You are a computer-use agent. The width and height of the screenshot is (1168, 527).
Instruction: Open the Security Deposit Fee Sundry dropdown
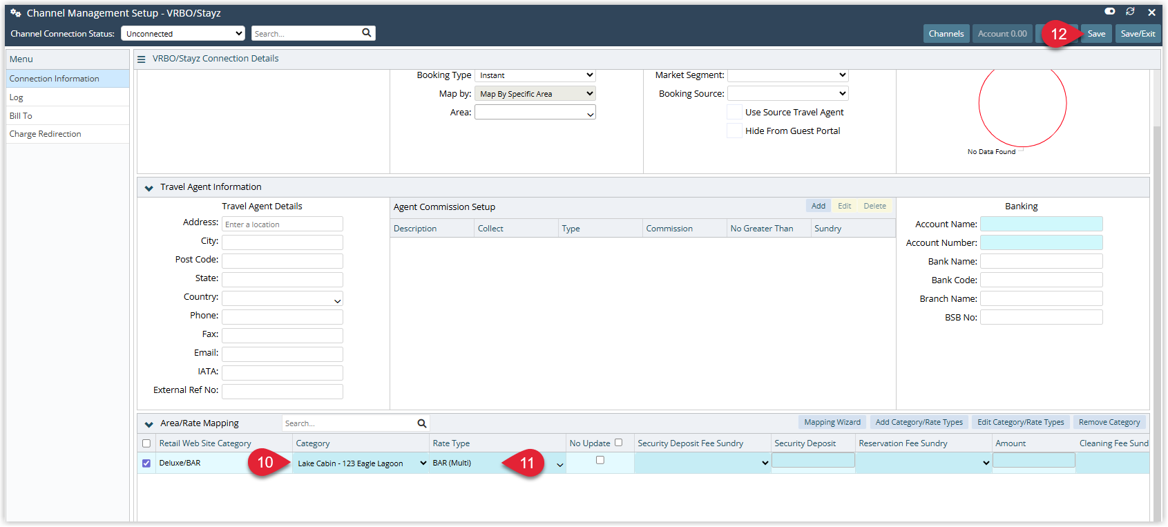tap(702, 463)
